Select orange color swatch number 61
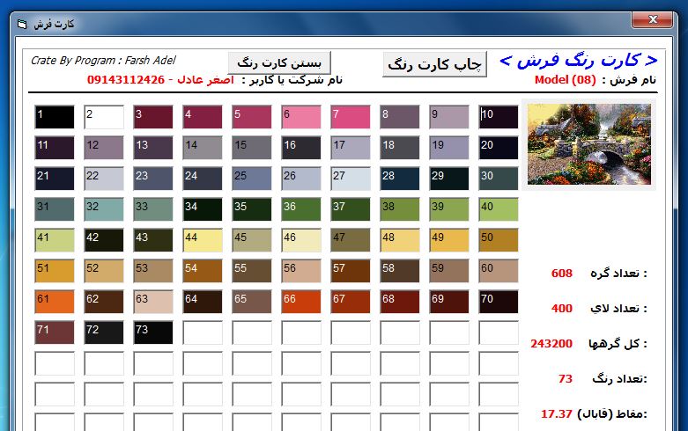 pos(55,303)
